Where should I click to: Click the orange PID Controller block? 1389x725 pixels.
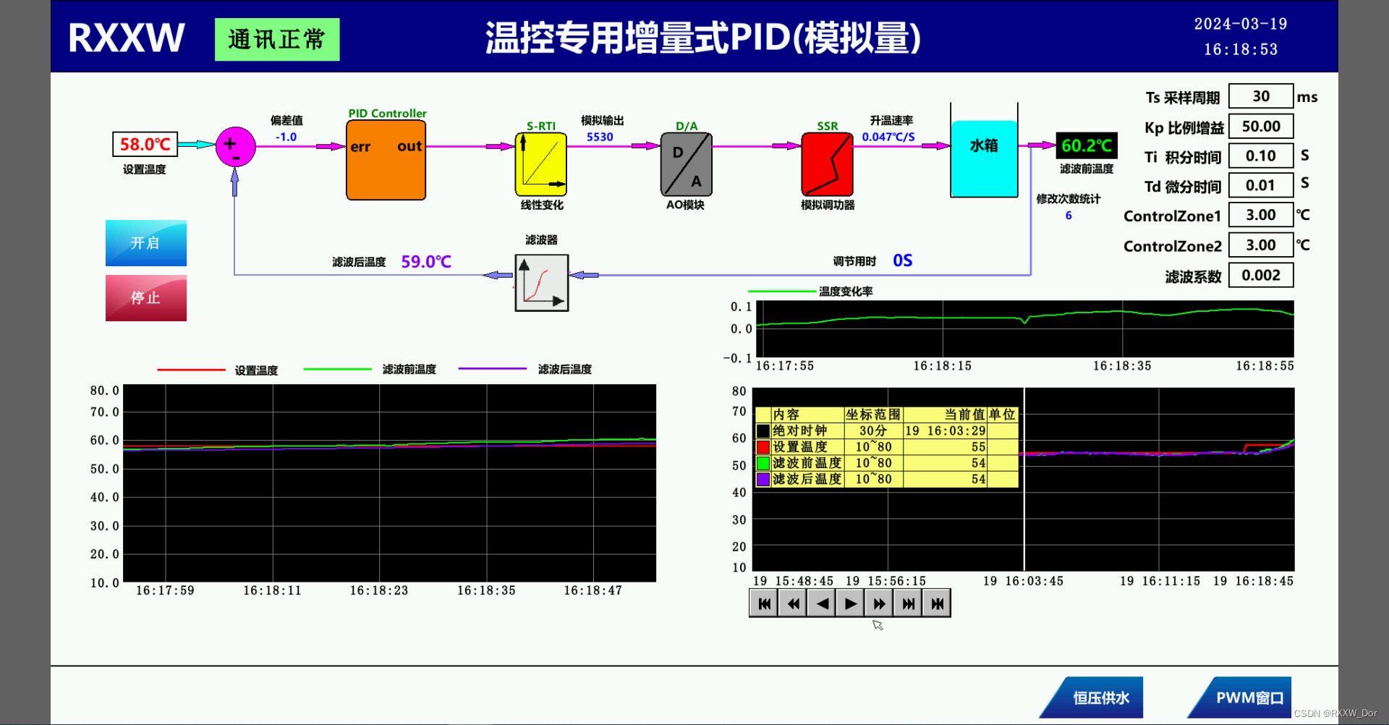(x=386, y=160)
